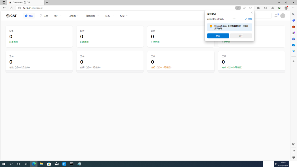Click the address bar URL
This screenshot has width=297, height=167.
tap(33, 8)
